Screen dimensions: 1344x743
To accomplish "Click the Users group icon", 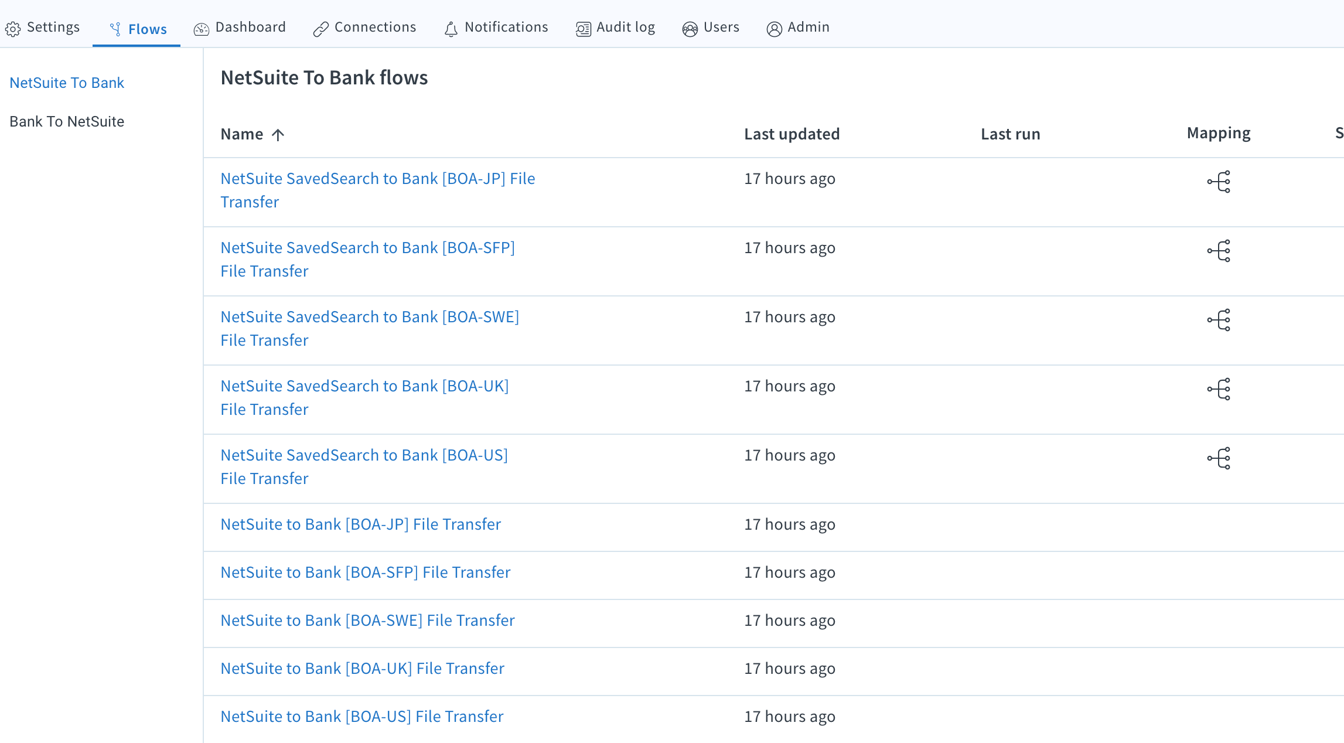I will [690, 29].
